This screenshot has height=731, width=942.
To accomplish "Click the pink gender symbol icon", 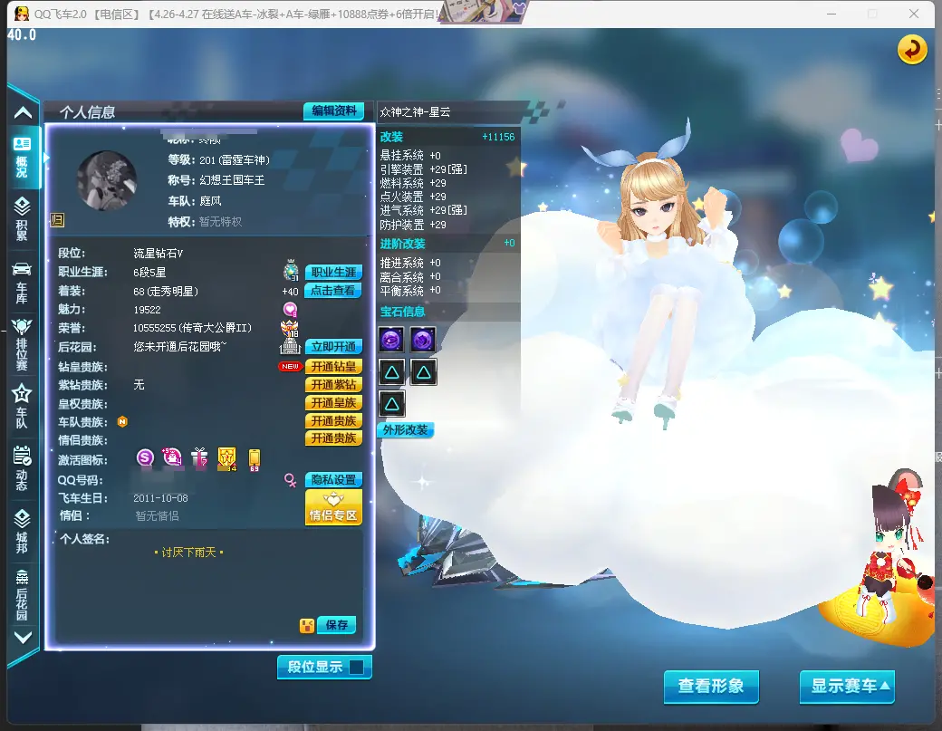I will point(290,479).
